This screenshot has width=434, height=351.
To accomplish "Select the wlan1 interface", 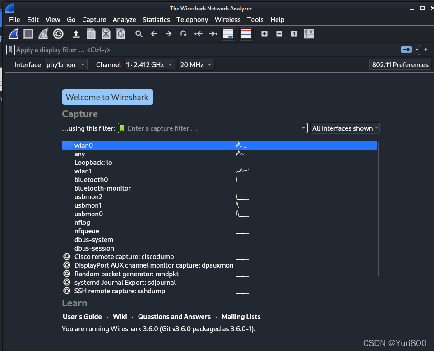I will [219, 171].
